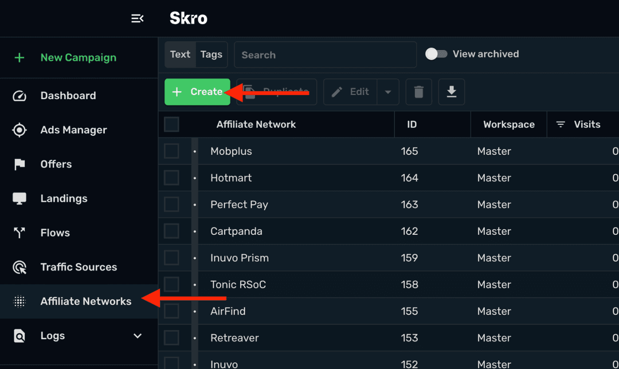Click the trash delete icon button

point(419,92)
